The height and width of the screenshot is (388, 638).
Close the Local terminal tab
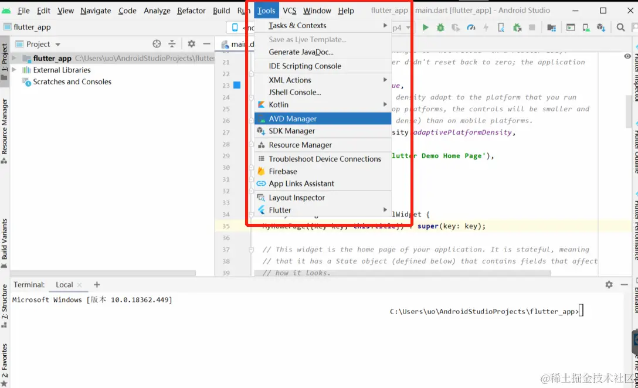(x=79, y=285)
